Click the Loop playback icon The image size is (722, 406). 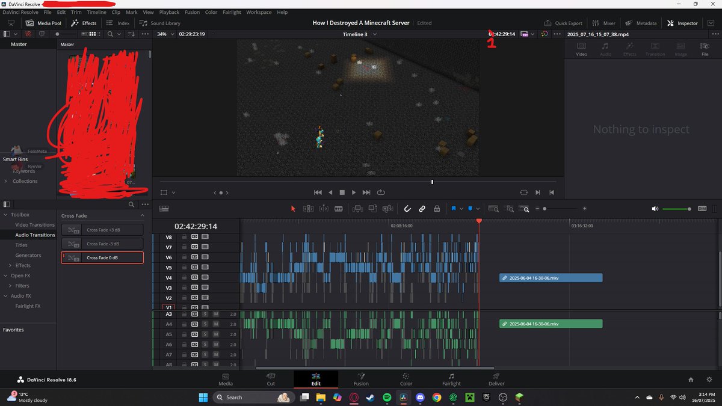click(x=381, y=192)
